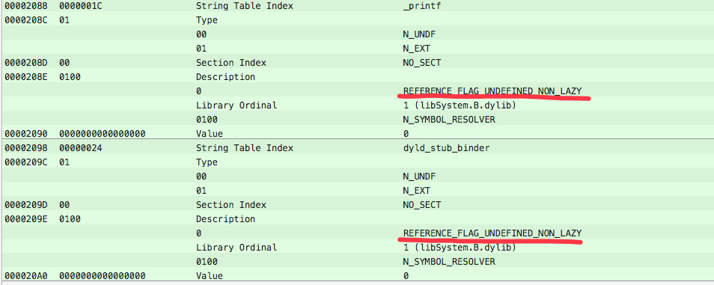The height and width of the screenshot is (285, 714).
Task: Click NO_SECT in row 0000209D
Action: (x=421, y=205)
